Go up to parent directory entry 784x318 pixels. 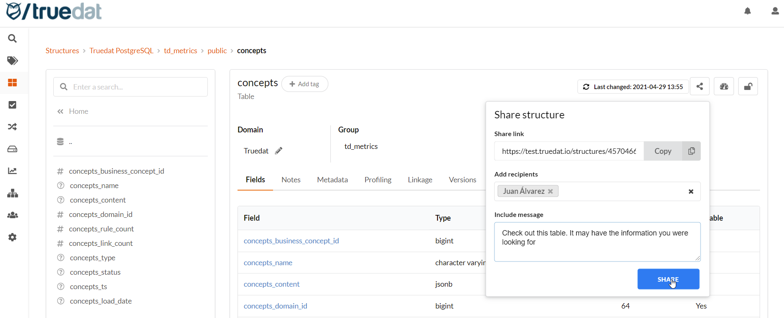70,142
